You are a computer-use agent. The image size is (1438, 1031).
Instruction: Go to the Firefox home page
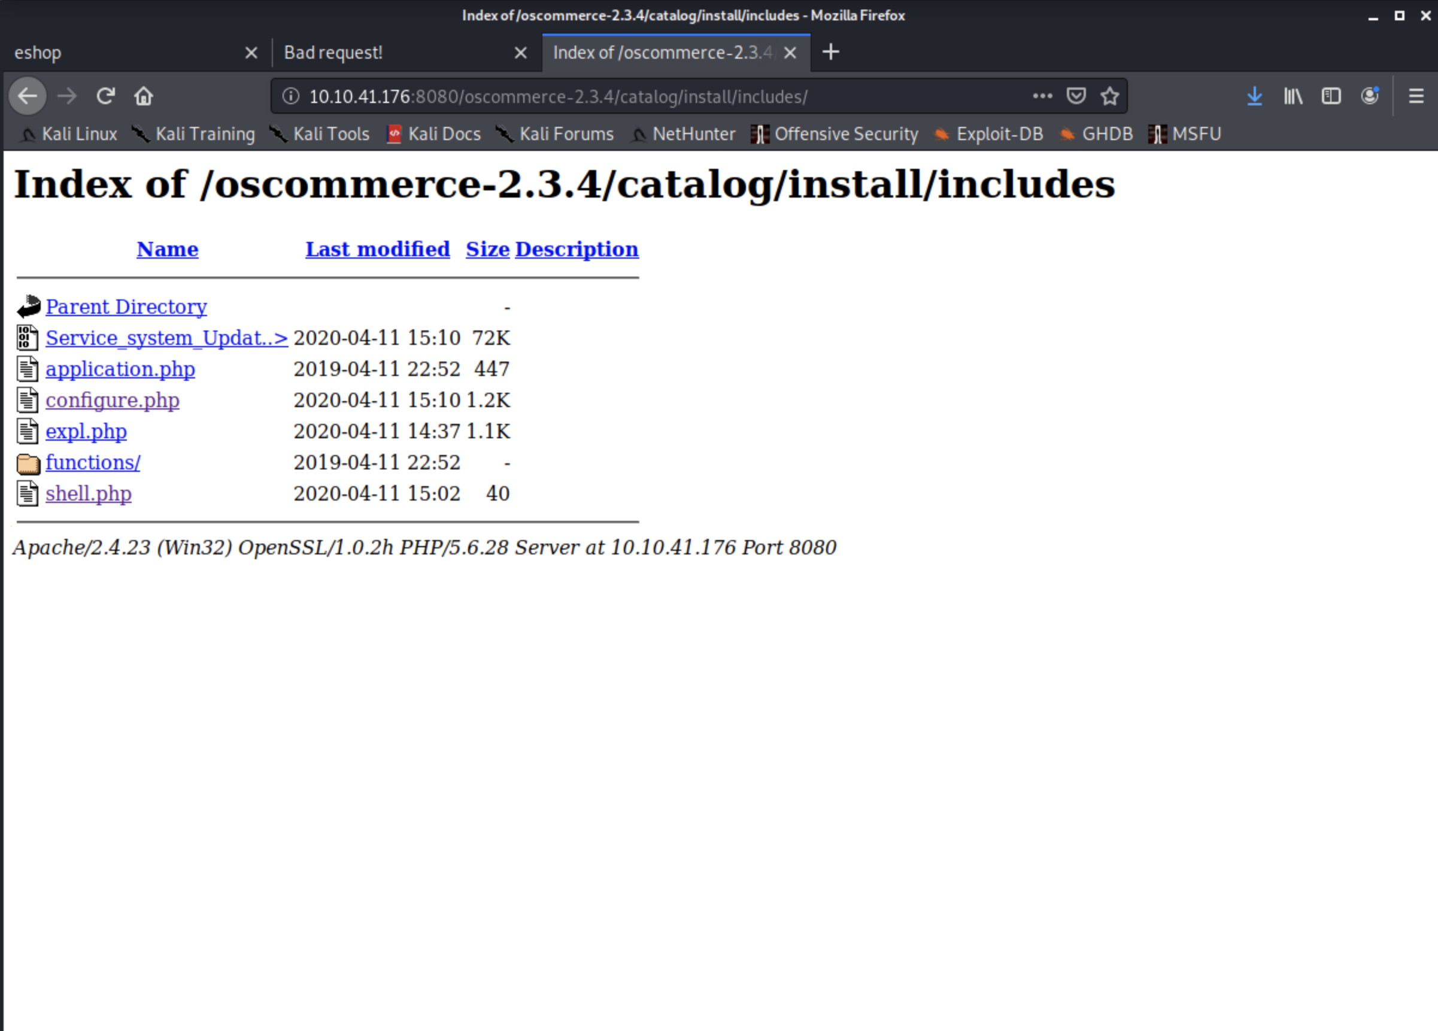coord(143,96)
